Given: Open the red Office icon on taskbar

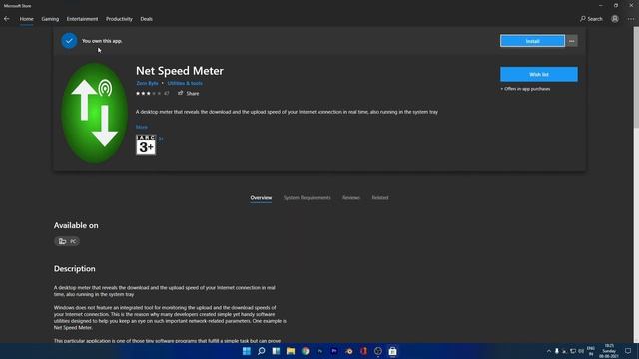Looking at the screenshot, I should click(363, 351).
